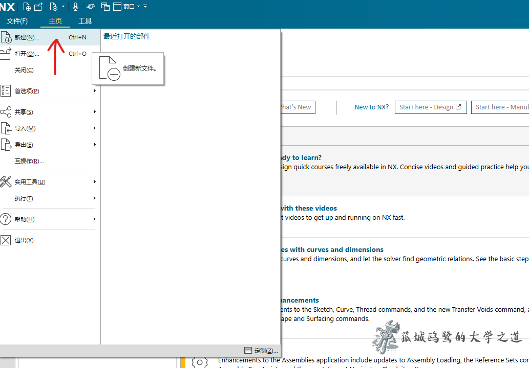
Task: Click the second new-document icon beside the dropdown arrow
Action: click(53, 7)
